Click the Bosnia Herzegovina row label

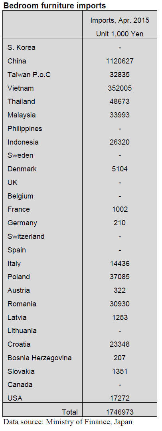point(40,358)
